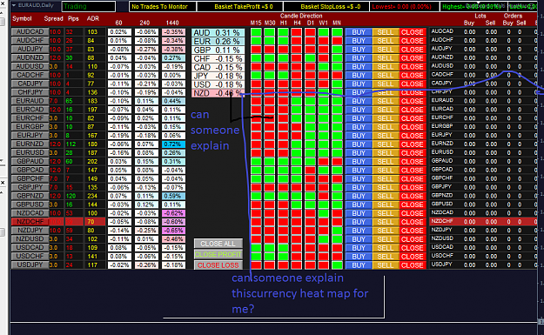Screen dimensions: 544x335
Task: Select the highlighted NZDCHF symbol button
Action: [x=30, y=222]
